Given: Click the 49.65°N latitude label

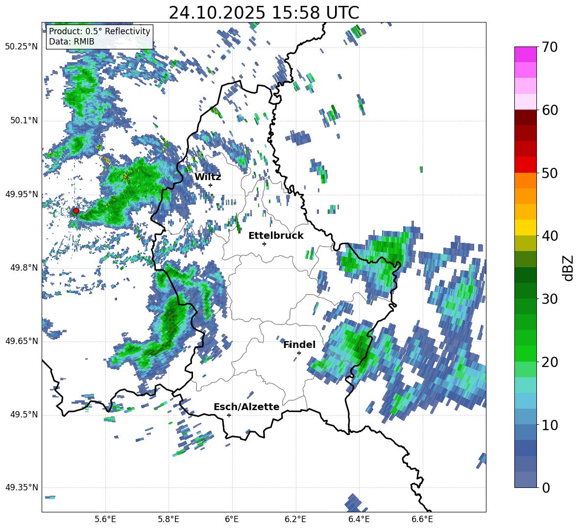Looking at the screenshot, I should coord(22,341).
